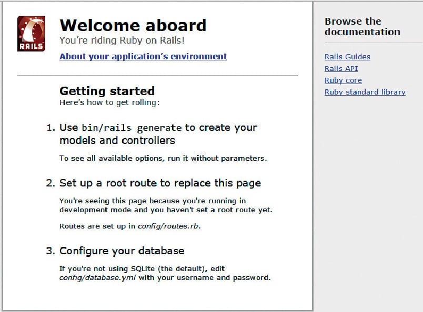The image size is (423, 312).
Task: Open the Rails Guides link
Action: pos(347,57)
